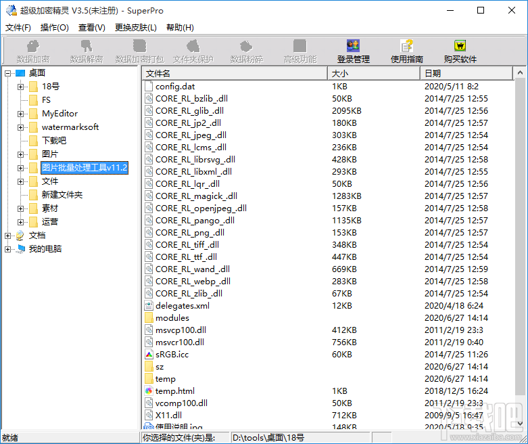Select delegates.xml in the file list
Viewport: 528px width, 444px height.
pyautogui.click(x=182, y=306)
